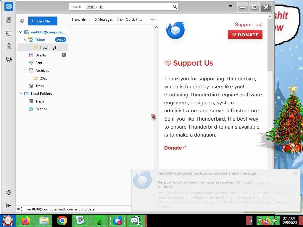This screenshot has width=303, height=227.
Task: Open the chat window taskbar icon
Action: click(x=136, y=220)
